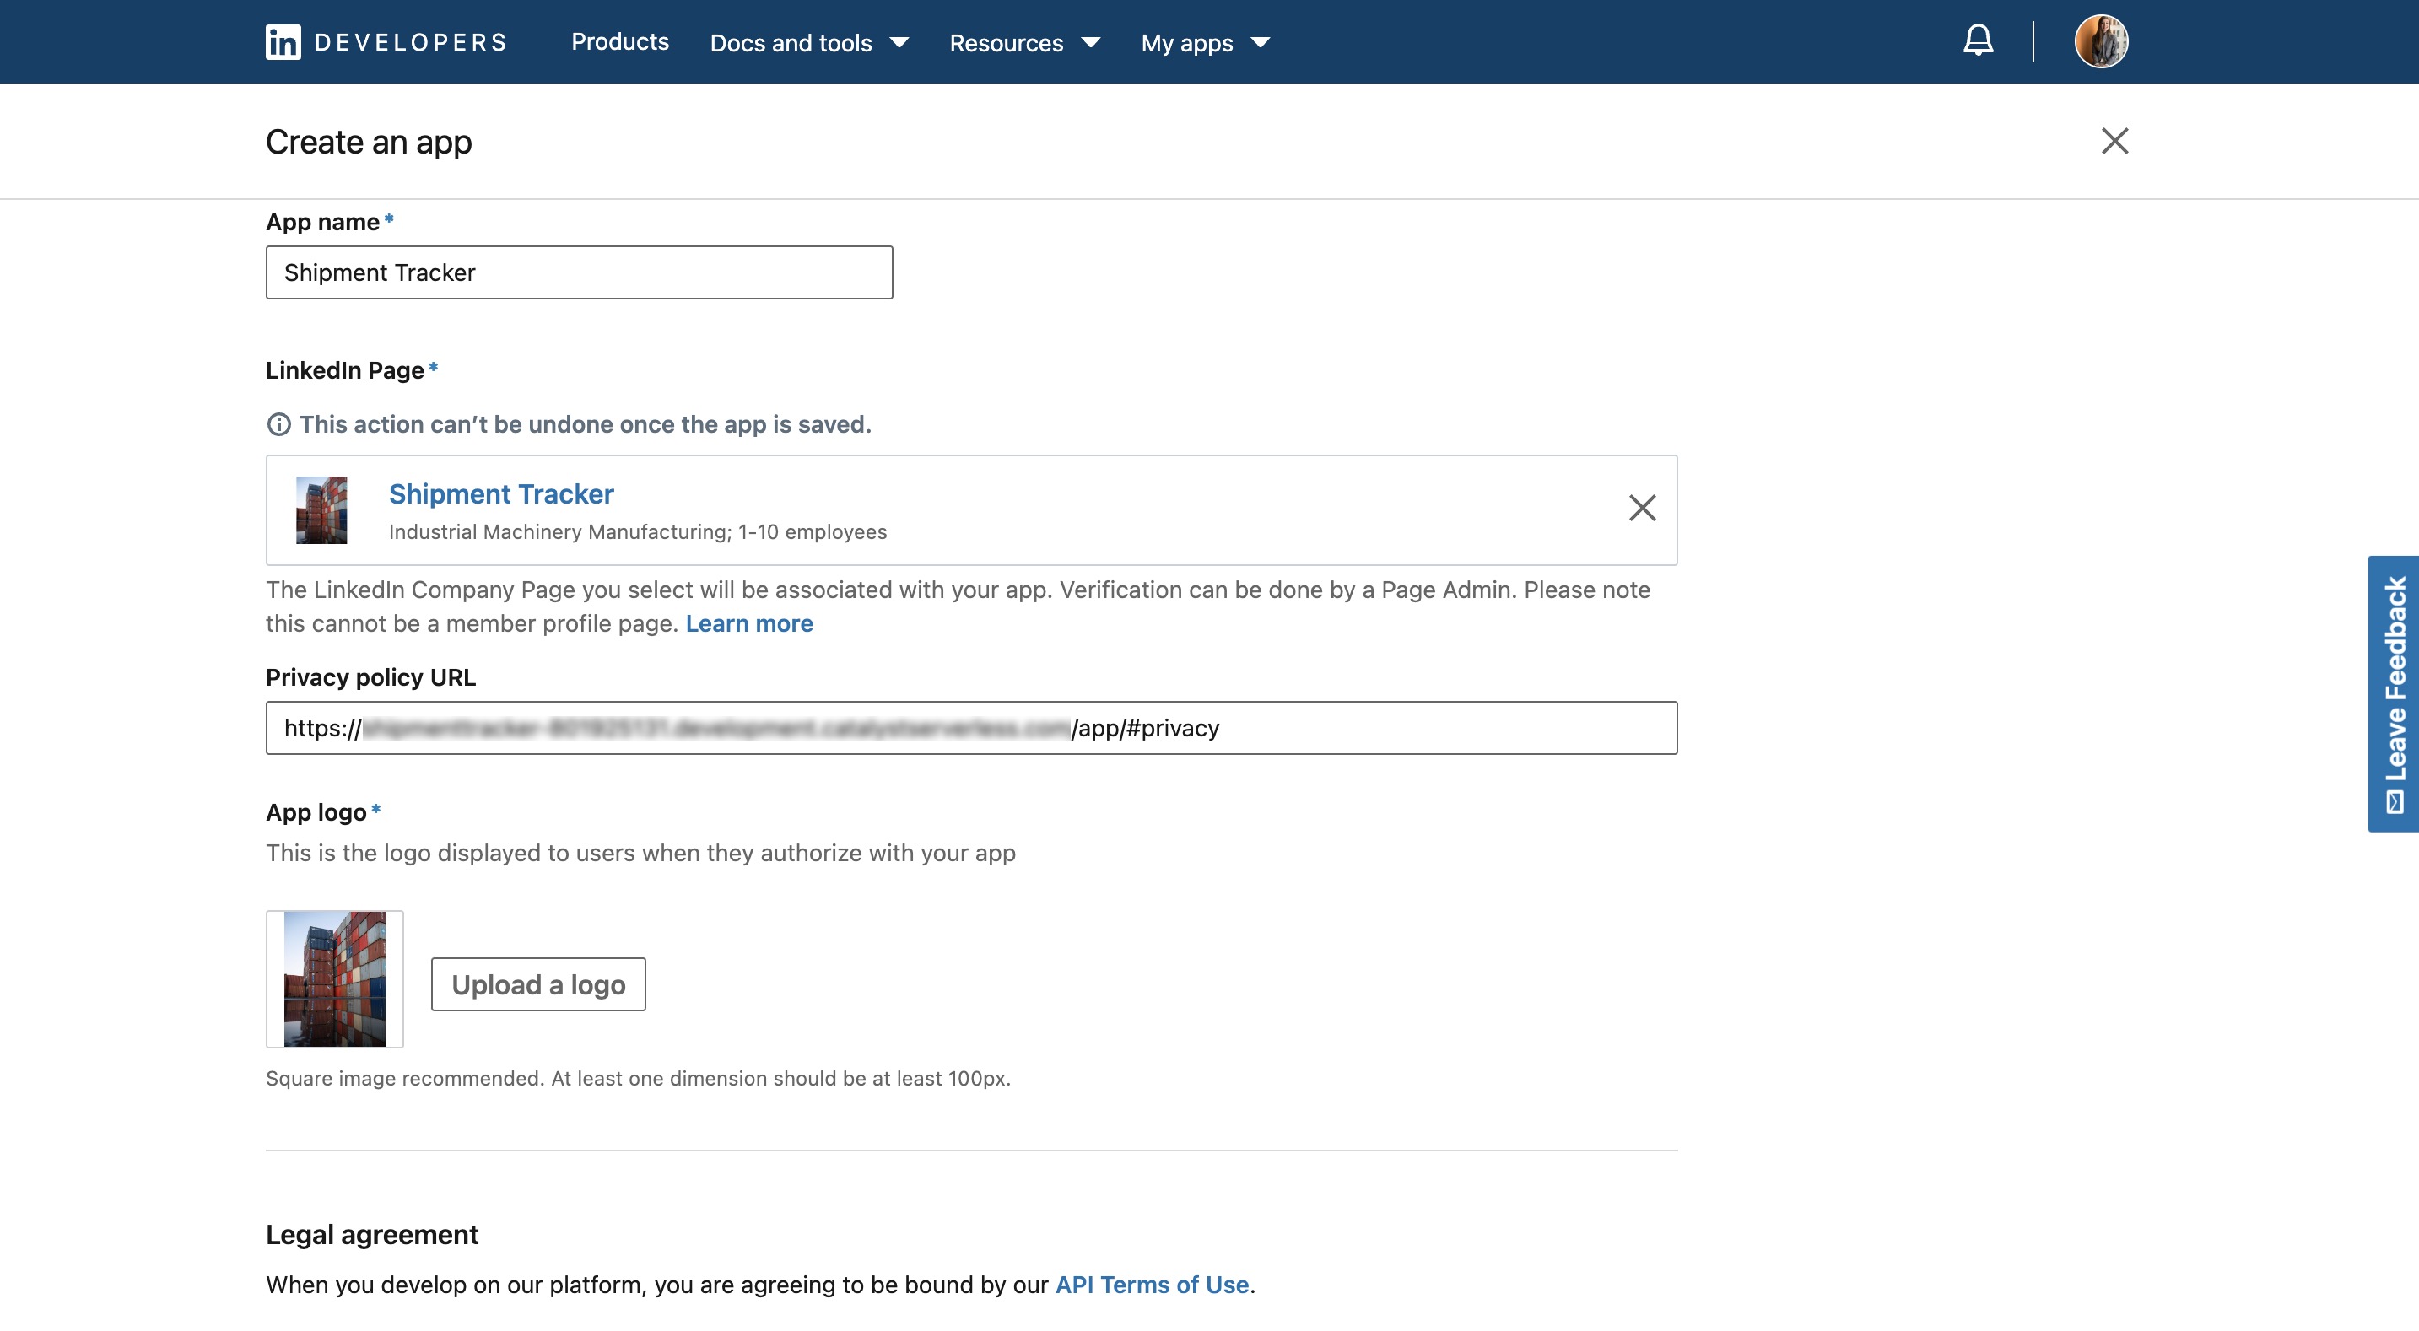Image resolution: width=2419 pixels, height=1331 pixels.
Task: Open the Products menu
Action: pos(620,42)
